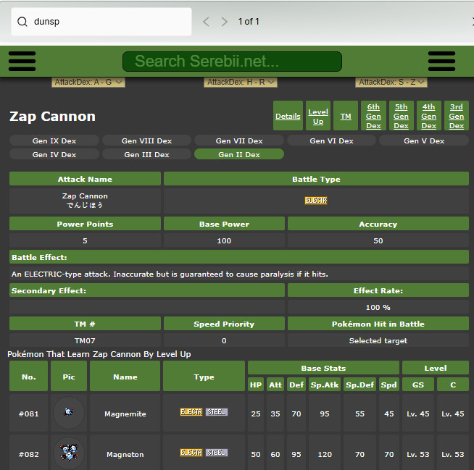Click Magneton's Electric type badge
Viewport: 474px width, 470px height.
click(x=191, y=453)
